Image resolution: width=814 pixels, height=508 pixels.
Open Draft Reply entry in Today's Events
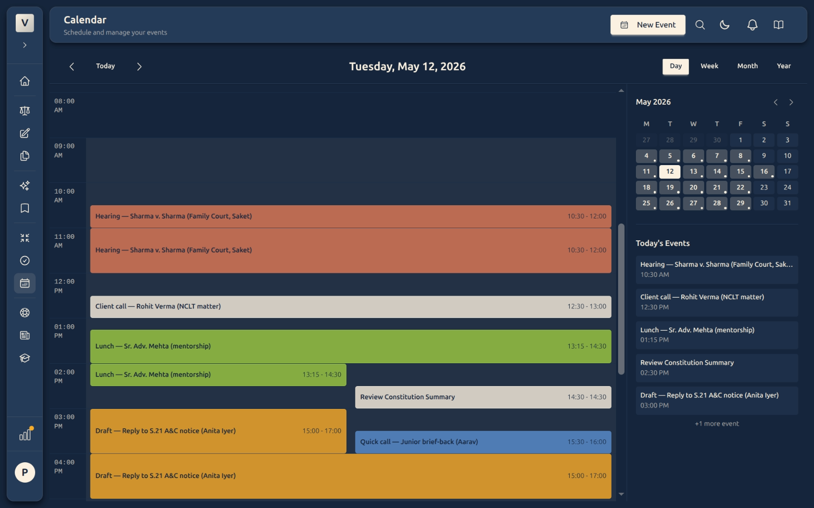[717, 401]
